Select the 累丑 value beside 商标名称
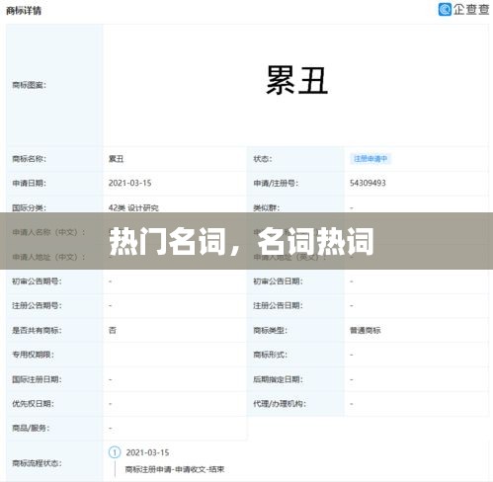 click(x=116, y=159)
